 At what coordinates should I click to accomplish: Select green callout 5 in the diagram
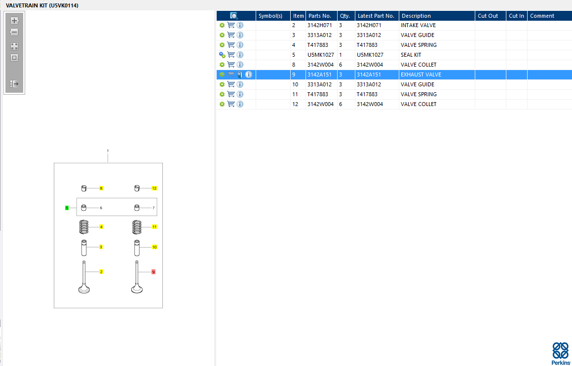click(67, 208)
